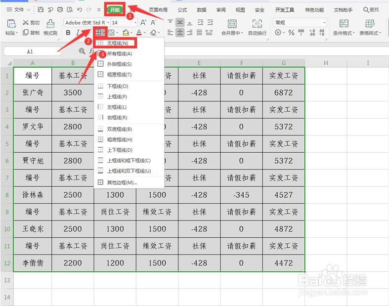Click the font color A swatch
Screen dimensions: 389x306
tap(139, 33)
